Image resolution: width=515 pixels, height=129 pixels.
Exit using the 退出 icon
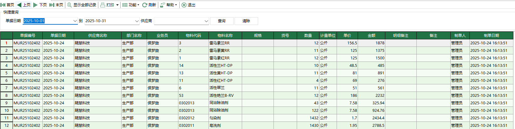click(184, 5)
